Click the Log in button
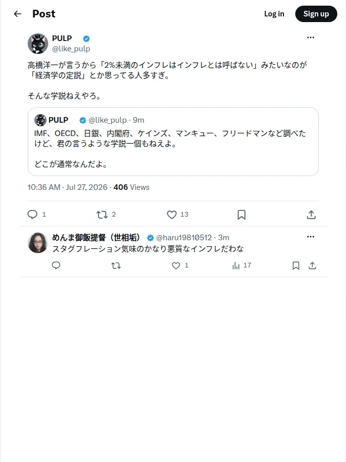346x462 pixels. 274,14
